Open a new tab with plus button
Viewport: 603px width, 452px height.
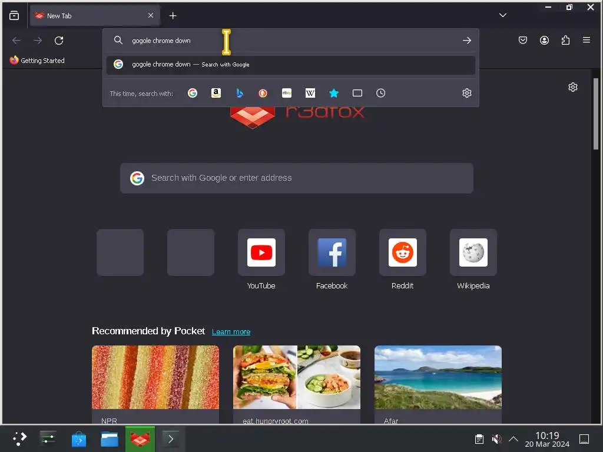pos(173,15)
